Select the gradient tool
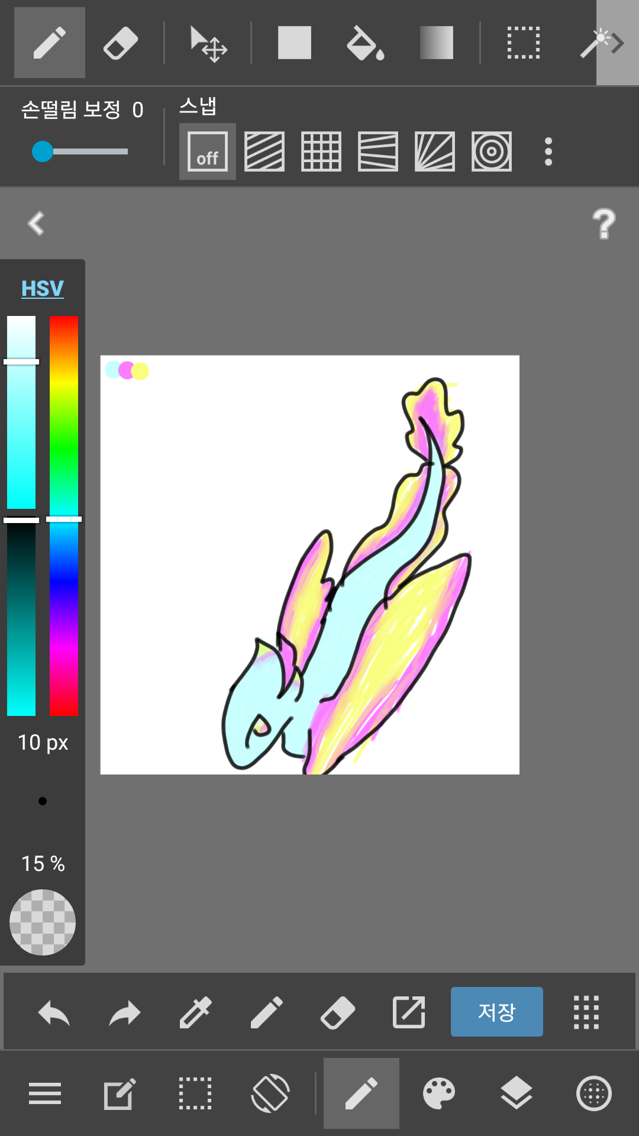The height and width of the screenshot is (1136, 639). pos(437,43)
